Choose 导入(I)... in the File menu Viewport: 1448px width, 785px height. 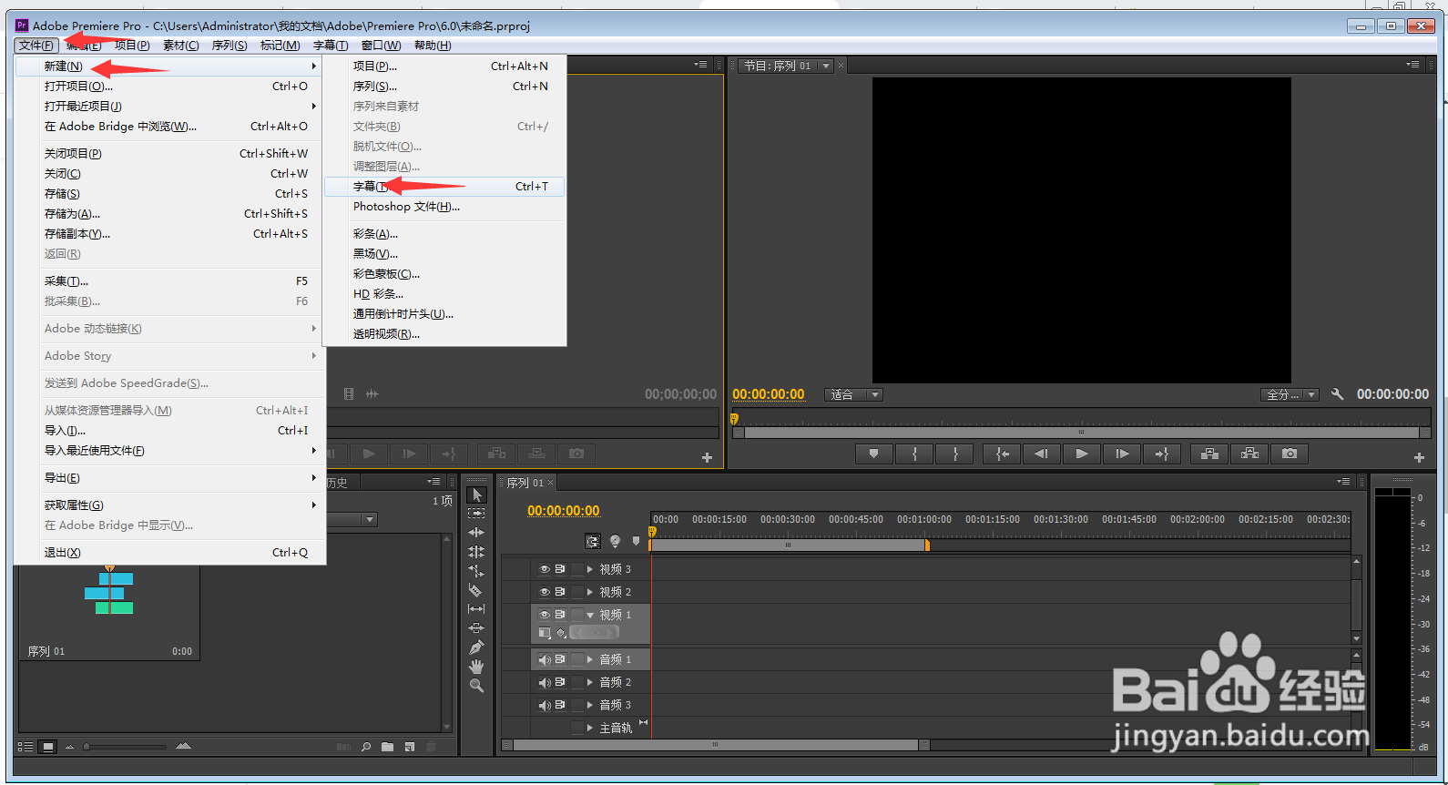(x=168, y=431)
